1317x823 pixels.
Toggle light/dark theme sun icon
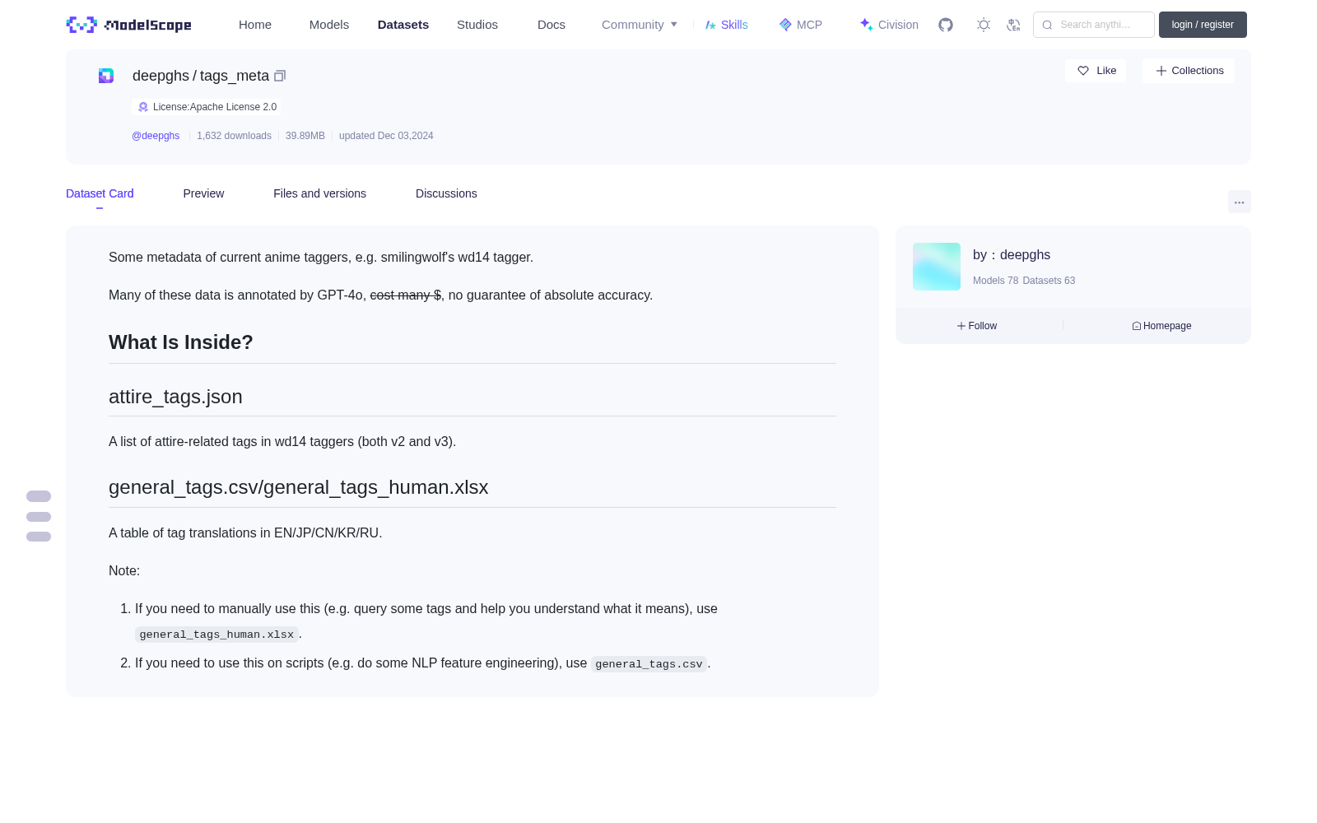984,25
